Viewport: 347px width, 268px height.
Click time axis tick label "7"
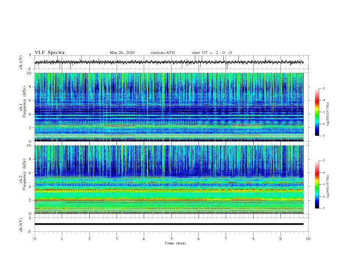pos(226,239)
